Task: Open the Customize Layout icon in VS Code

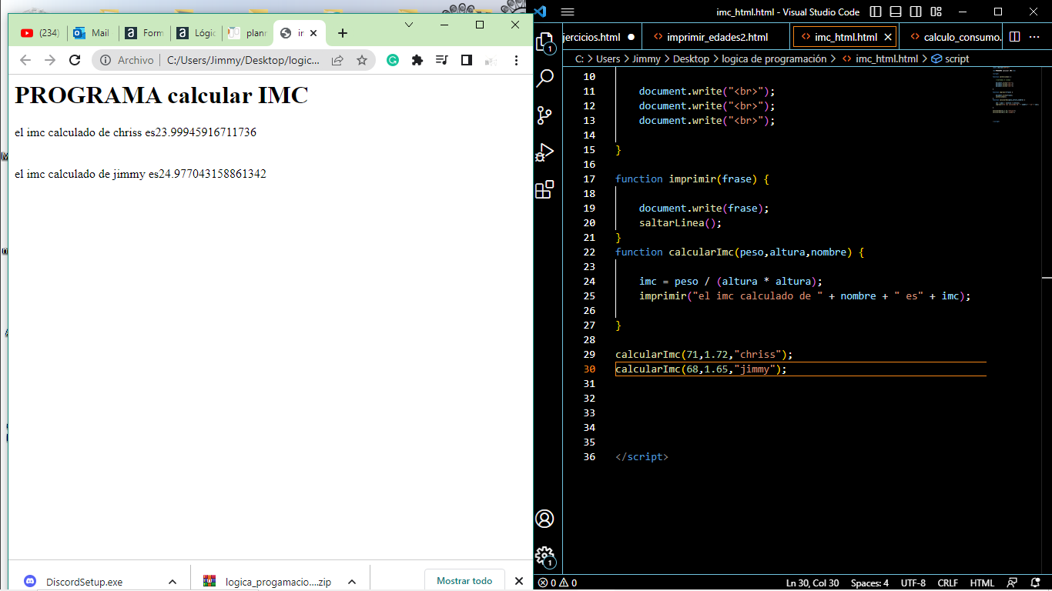Action: tap(936, 12)
